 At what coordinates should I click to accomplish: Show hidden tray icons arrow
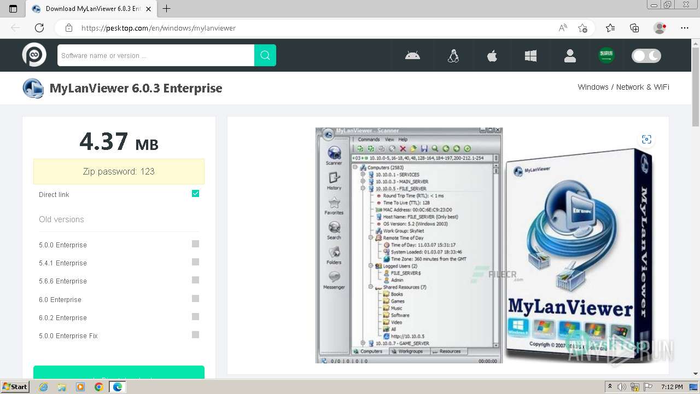tap(610, 387)
